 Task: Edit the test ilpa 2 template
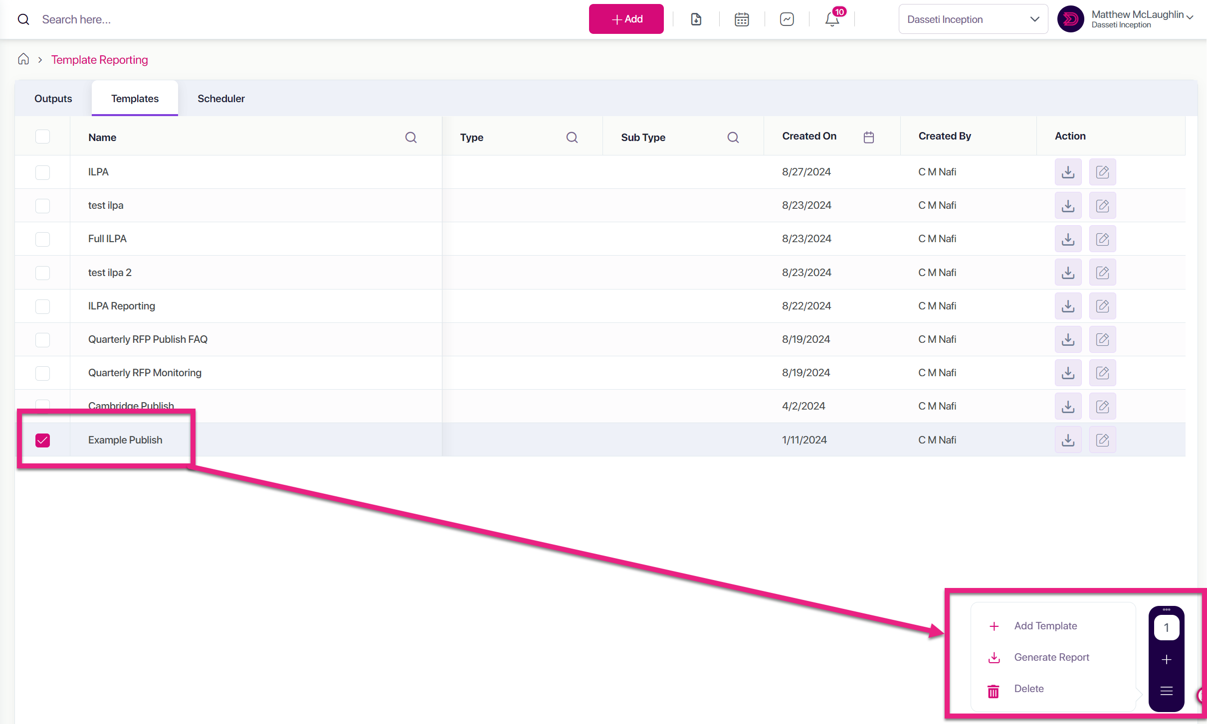1102,273
